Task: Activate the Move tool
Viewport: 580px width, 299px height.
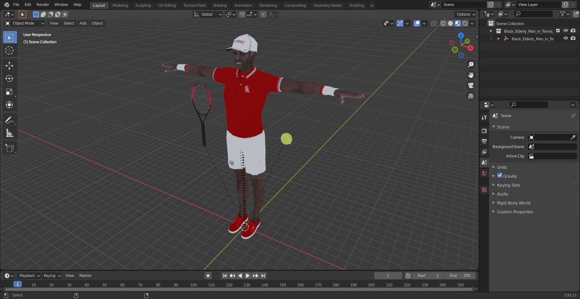Action: click(9, 65)
